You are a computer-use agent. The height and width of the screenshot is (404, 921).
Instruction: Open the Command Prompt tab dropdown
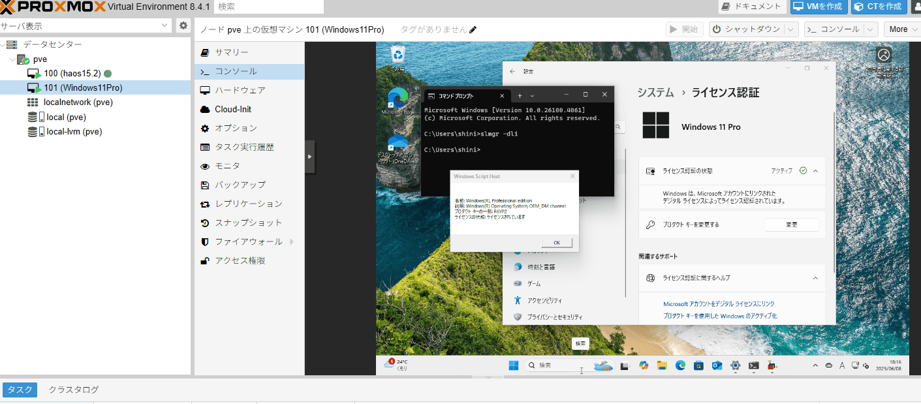coord(532,95)
